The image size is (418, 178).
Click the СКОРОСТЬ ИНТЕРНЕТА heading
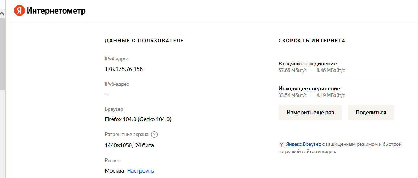tap(312, 41)
